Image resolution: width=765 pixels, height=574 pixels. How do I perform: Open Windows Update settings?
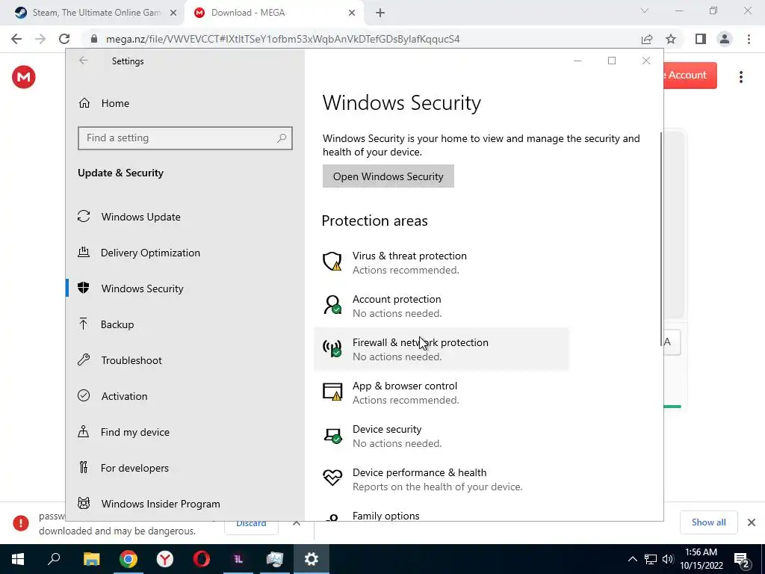click(x=140, y=217)
